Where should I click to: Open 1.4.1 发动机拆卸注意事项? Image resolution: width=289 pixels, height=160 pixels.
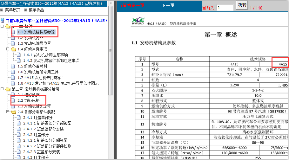pyautogui.click(x=45, y=55)
